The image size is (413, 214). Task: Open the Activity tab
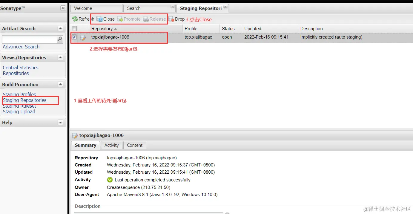[x=112, y=145]
